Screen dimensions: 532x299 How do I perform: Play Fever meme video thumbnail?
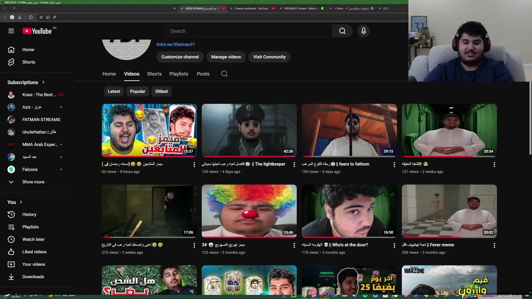pos(449,211)
